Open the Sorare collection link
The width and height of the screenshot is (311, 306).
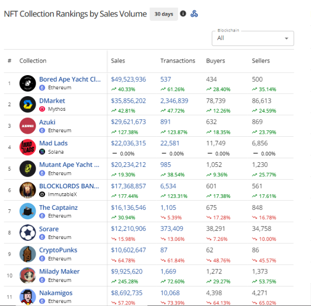tap(49, 229)
